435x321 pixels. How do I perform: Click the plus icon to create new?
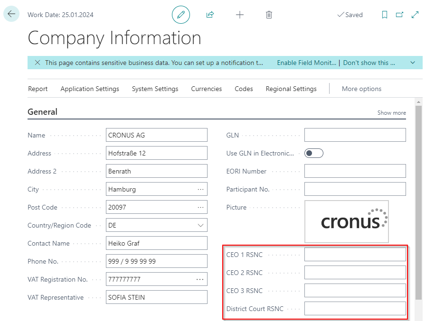[x=240, y=15]
